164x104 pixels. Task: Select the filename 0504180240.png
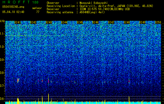pyautogui.click(x=13, y=7)
